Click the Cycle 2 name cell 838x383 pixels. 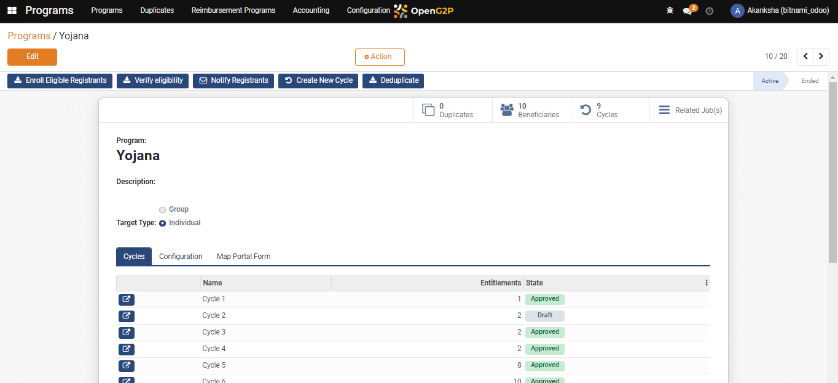point(265,316)
